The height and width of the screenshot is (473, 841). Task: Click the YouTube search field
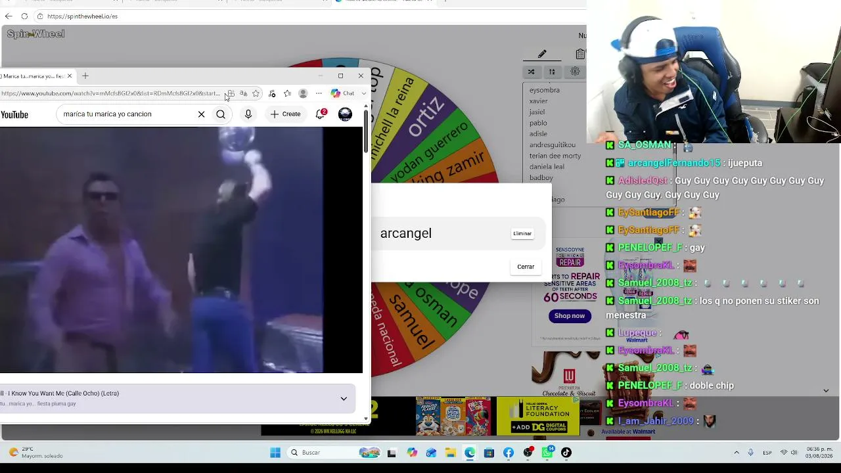point(127,114)
